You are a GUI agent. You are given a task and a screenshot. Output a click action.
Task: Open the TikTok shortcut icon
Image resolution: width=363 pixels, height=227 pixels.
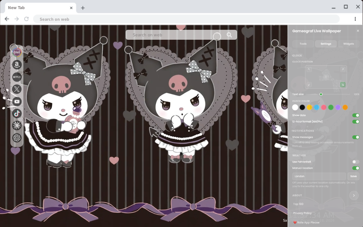point(17,113)
